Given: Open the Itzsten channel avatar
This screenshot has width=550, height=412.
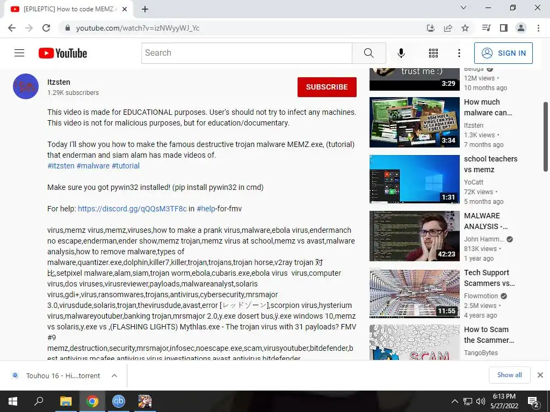Looking at the screenshot, I should click(26, 86).
